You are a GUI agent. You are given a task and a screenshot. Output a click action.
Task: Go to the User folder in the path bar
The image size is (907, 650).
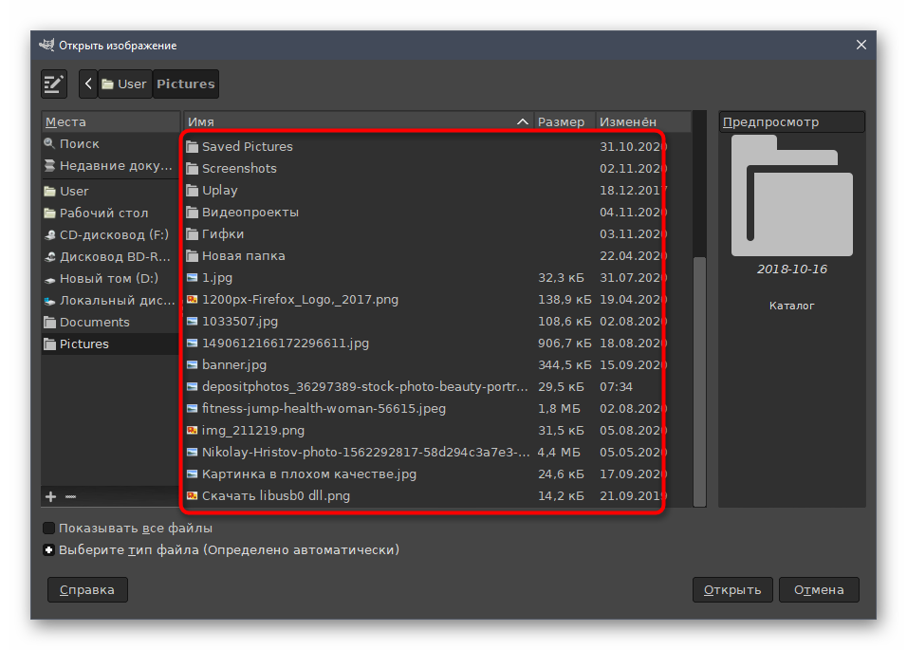[x=125, y=84]
